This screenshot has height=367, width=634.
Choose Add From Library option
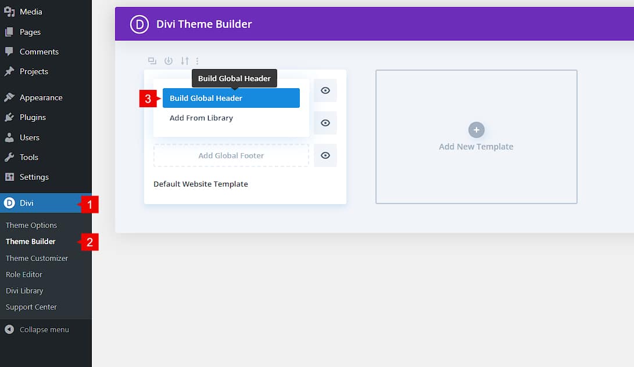[201, 118]
